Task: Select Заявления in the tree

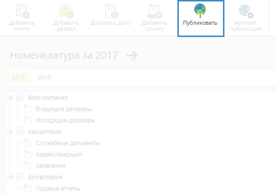Action: (x=51, y=166)
